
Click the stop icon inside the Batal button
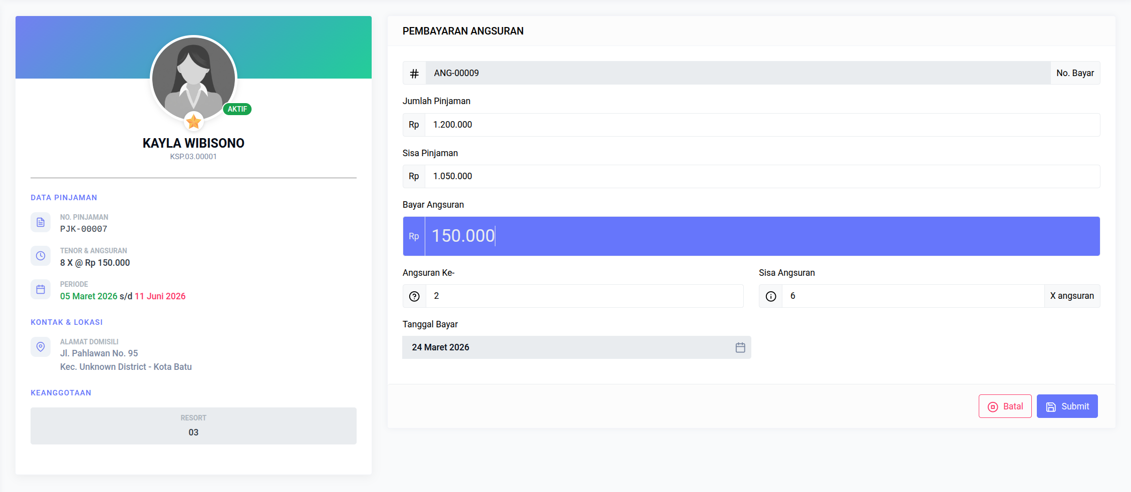pyautogui.click(x=993, y=406)
